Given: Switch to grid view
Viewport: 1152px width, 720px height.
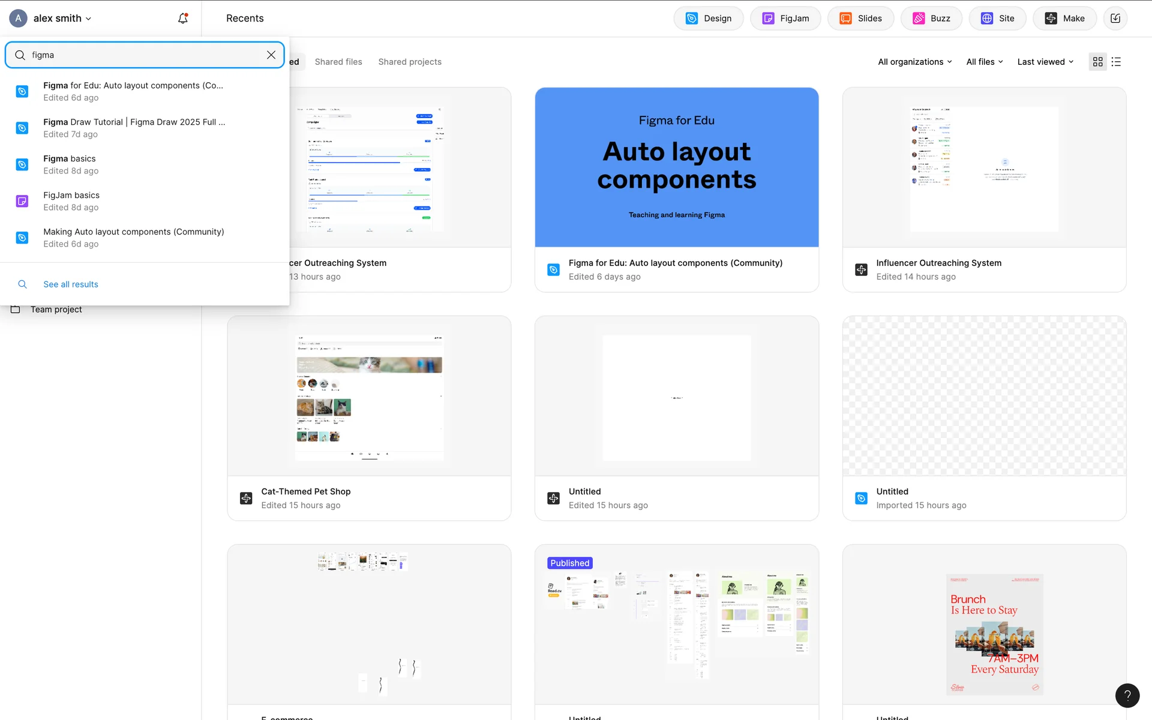Looking at the screenshot, I should (x=1097, y=62).
